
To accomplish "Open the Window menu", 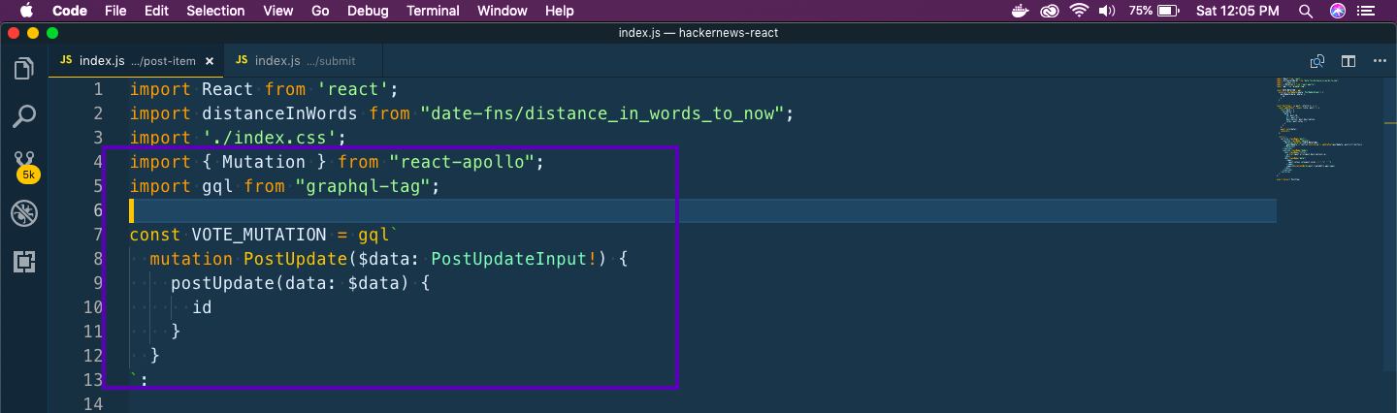I will pos(503,11).
